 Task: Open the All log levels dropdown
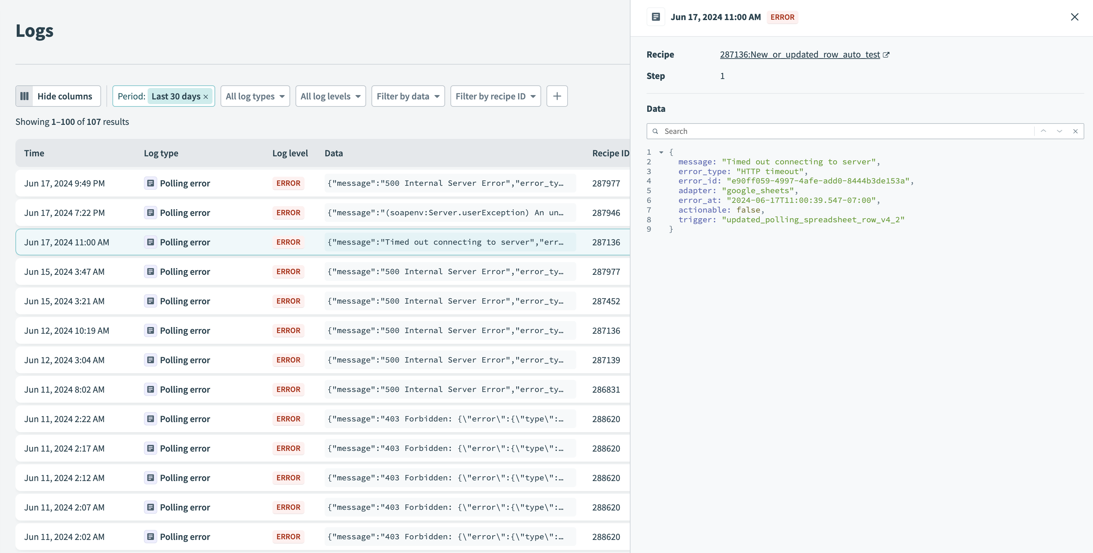click(x=330, y=96)
